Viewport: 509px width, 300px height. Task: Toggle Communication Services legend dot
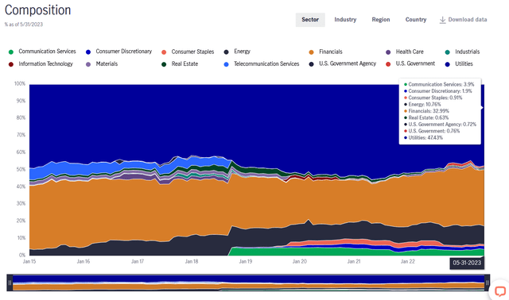[x=11, y=52]
